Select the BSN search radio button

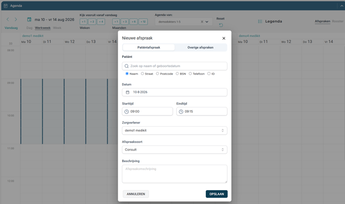(x=177, y=74)
